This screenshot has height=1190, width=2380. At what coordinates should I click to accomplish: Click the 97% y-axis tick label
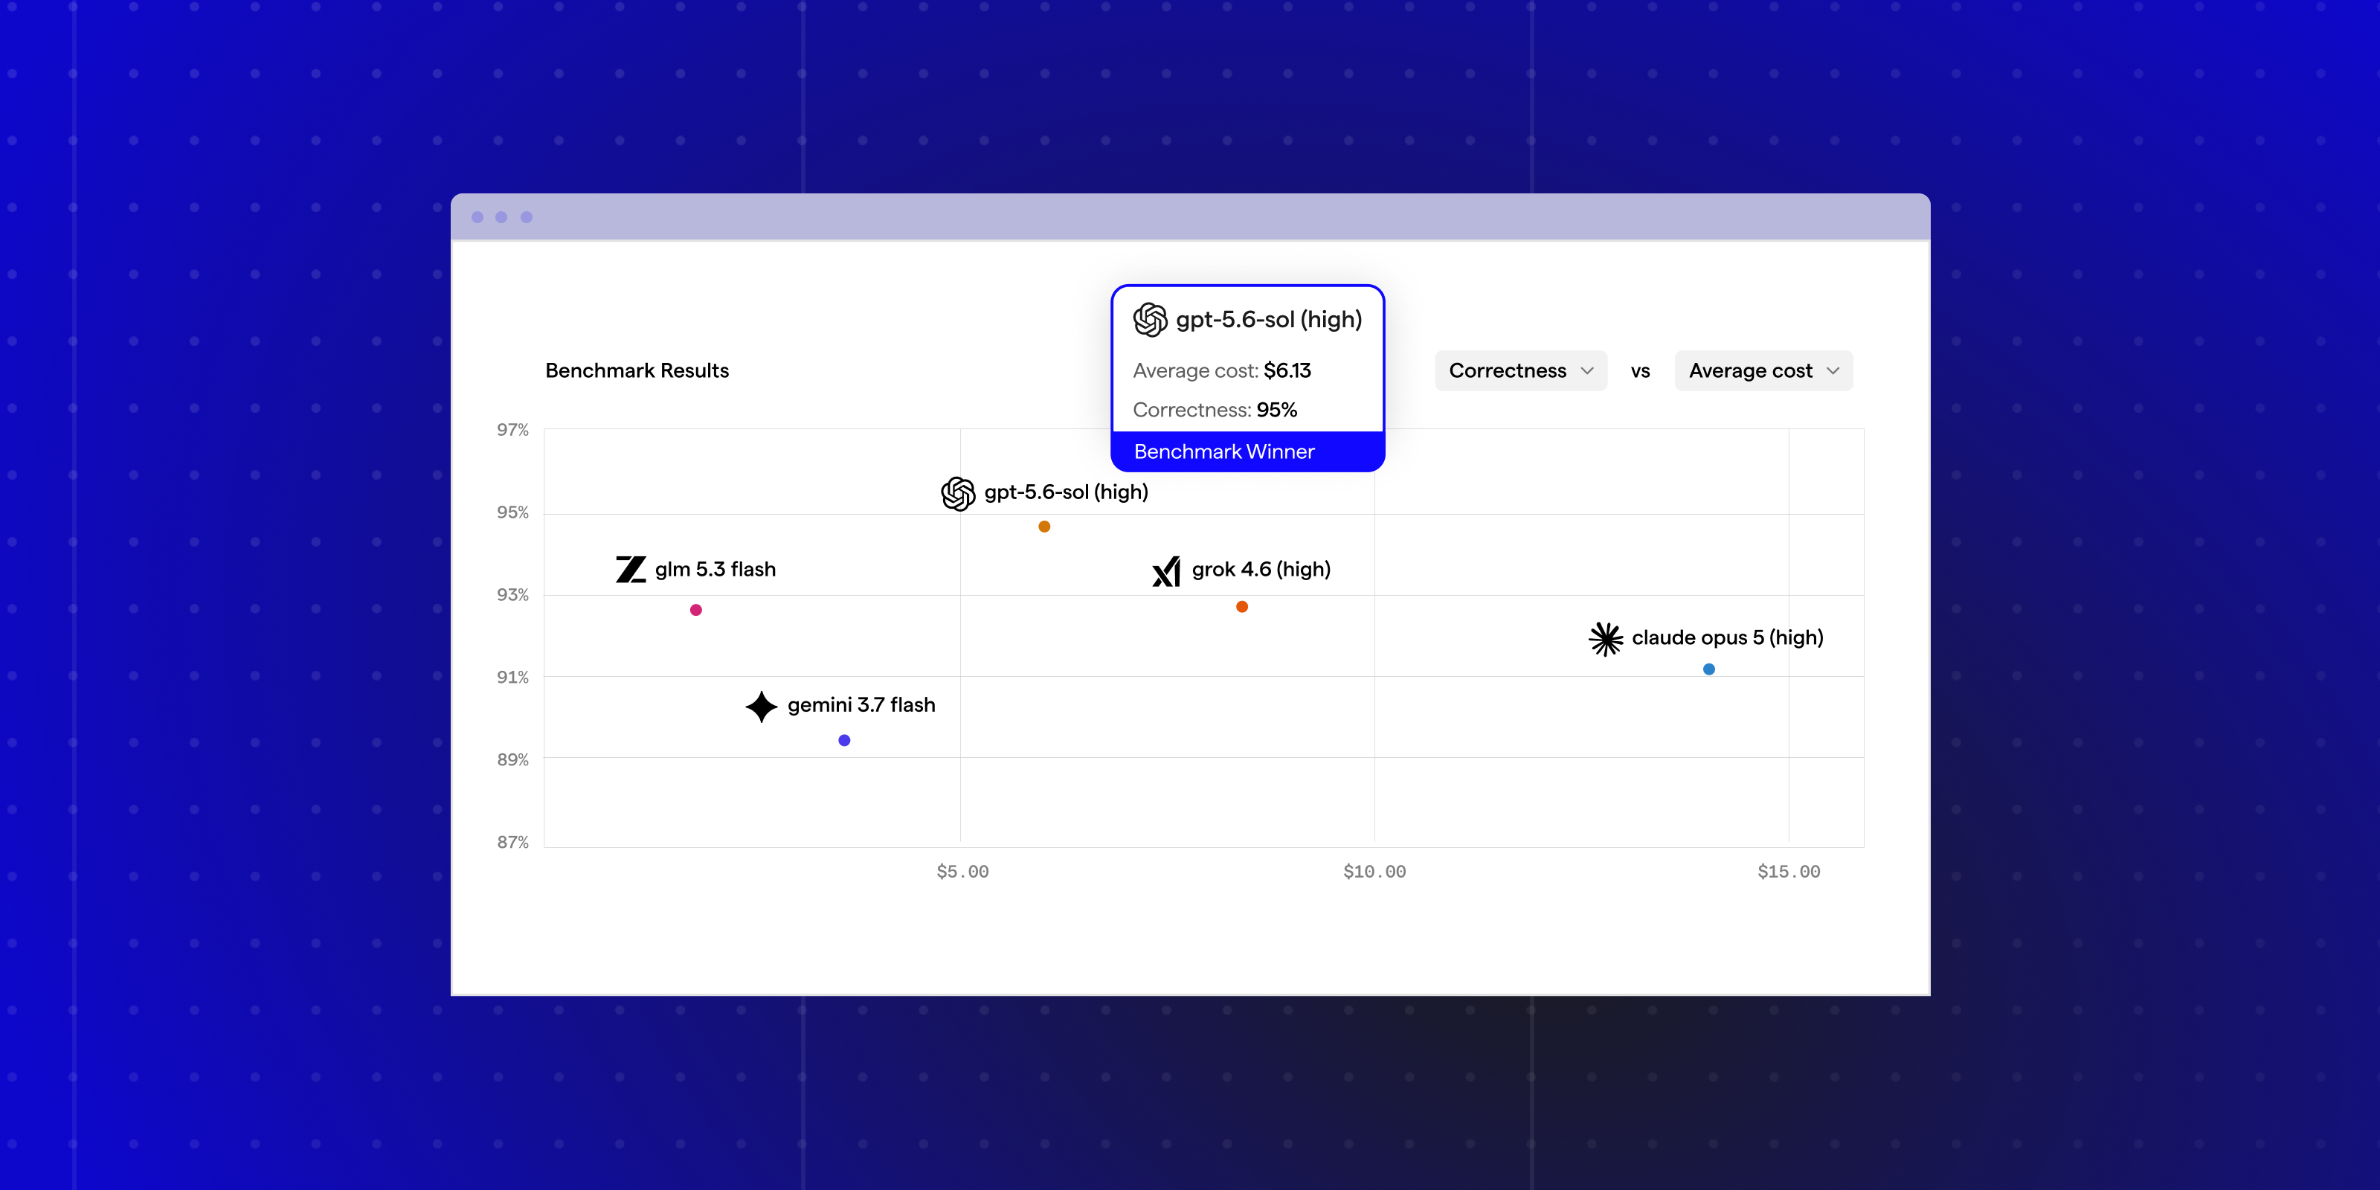click(x=512, y=430)
